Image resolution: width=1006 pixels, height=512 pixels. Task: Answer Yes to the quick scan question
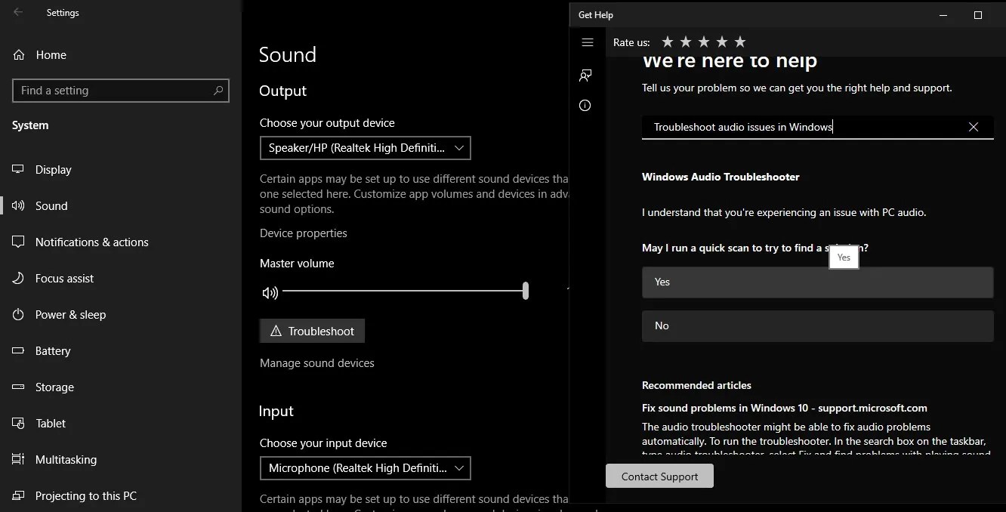[817, 282]
